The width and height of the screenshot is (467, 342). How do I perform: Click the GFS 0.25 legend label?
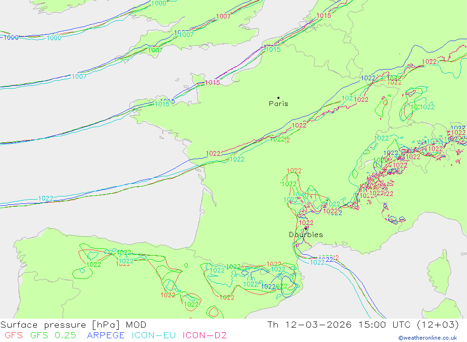(53, 335)
